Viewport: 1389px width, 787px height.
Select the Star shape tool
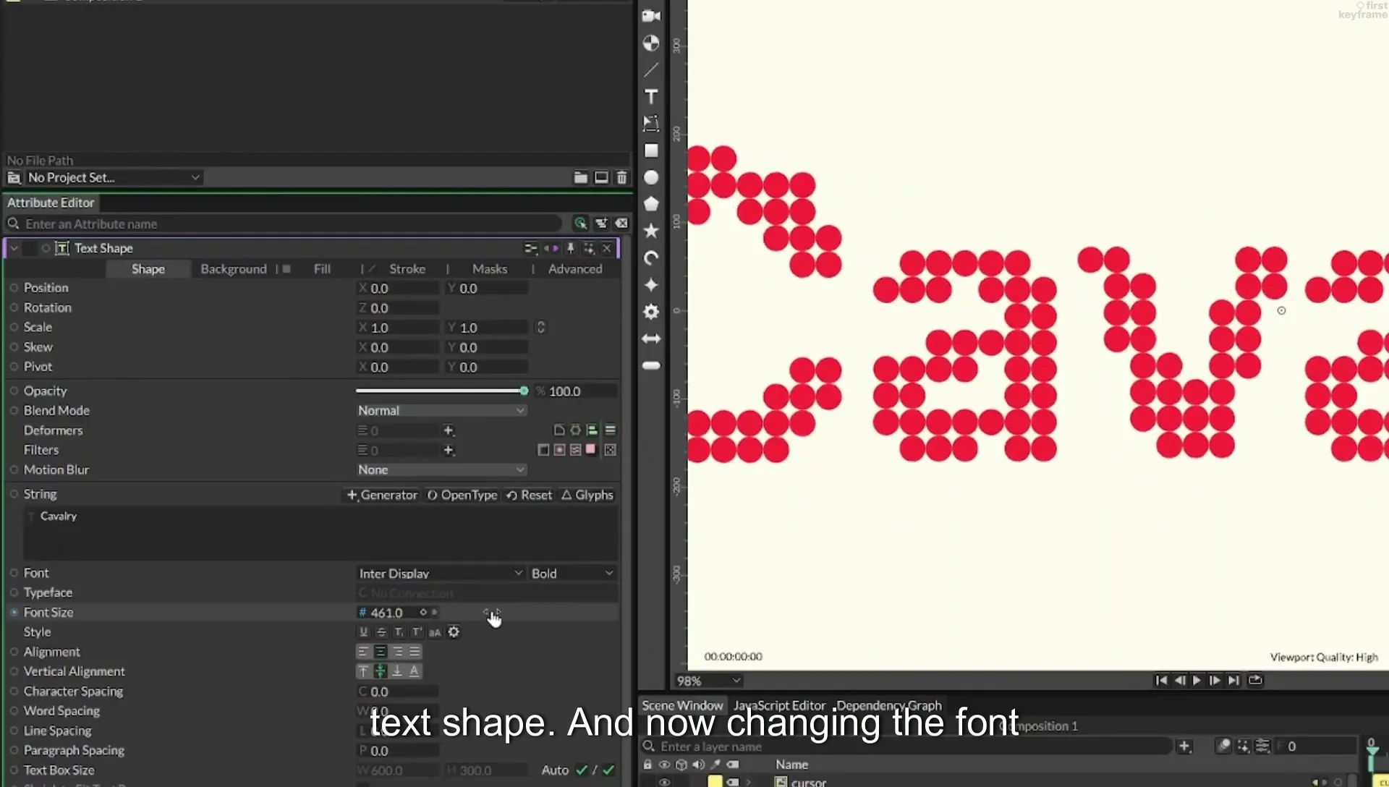651,231
